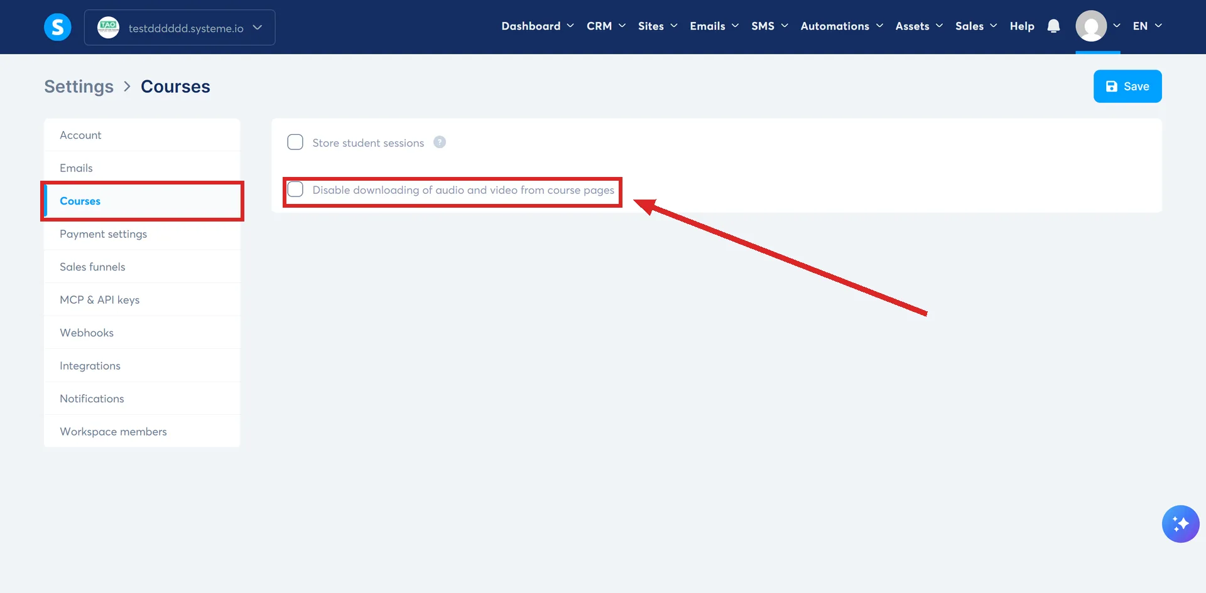1206x593 pixels.
Task: Click the Systeme.io S logo
Action: 57,27
